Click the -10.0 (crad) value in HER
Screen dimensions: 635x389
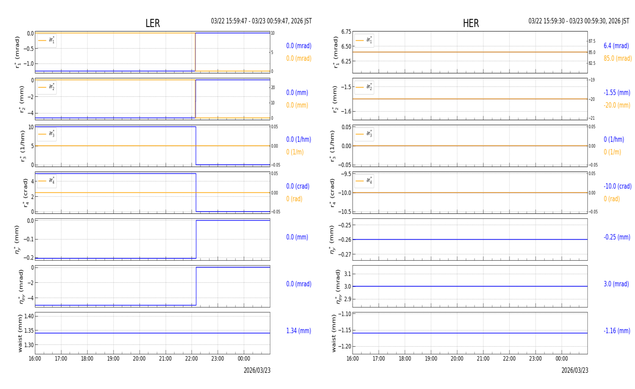[617, 186]
